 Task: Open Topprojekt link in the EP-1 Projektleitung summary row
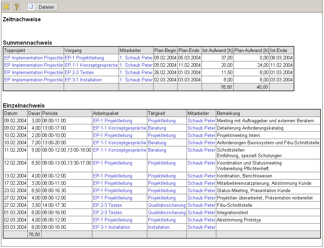34,58
